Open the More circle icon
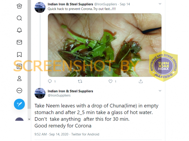Screen dimensions: 189x141 tap(19, 91)
